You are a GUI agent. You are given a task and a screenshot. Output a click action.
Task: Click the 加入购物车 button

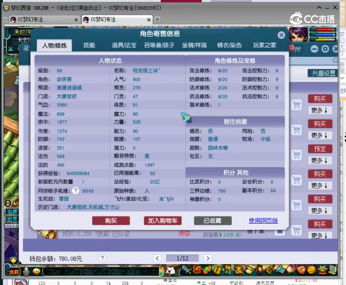tap(163, 221)
